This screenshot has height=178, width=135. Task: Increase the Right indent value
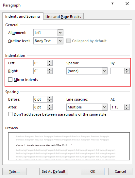click(x=50, y=70)
